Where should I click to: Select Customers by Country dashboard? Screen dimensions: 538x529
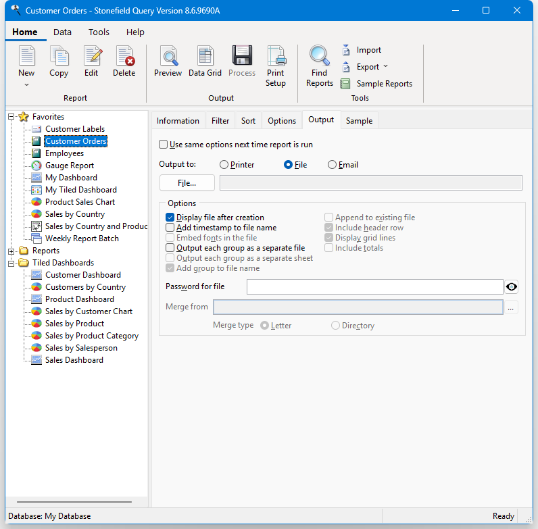pos(85,287)
